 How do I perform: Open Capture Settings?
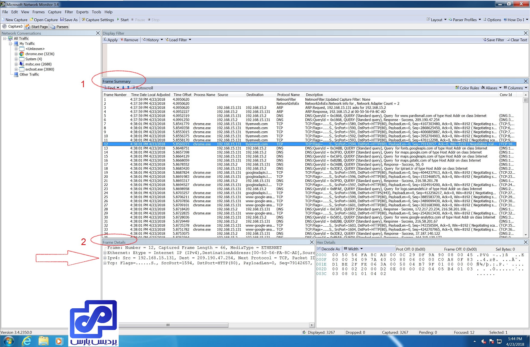pos(98,20)
